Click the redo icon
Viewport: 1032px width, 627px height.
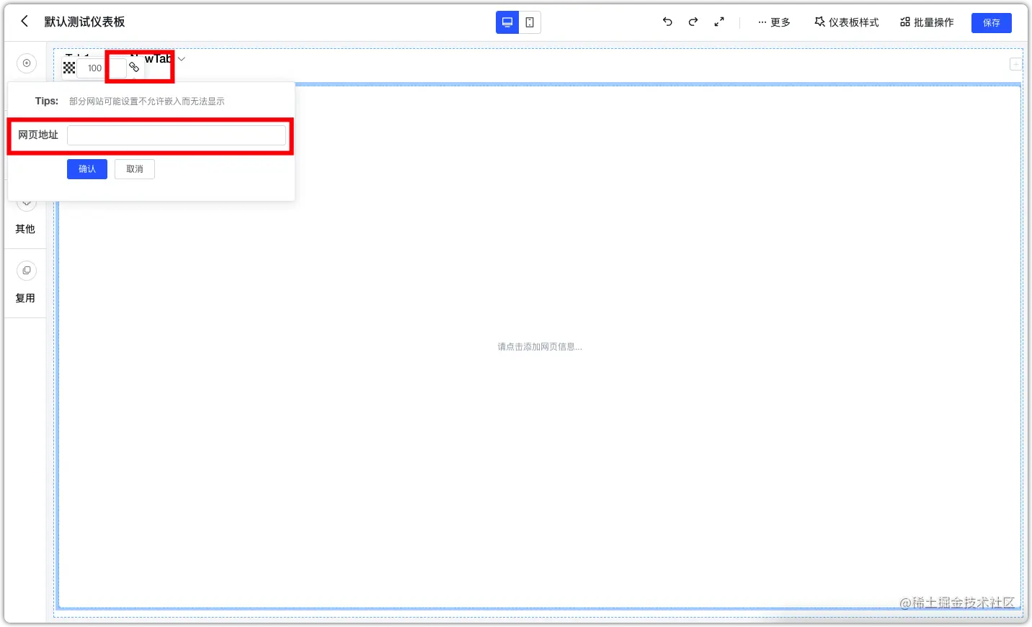coord(693,22)
